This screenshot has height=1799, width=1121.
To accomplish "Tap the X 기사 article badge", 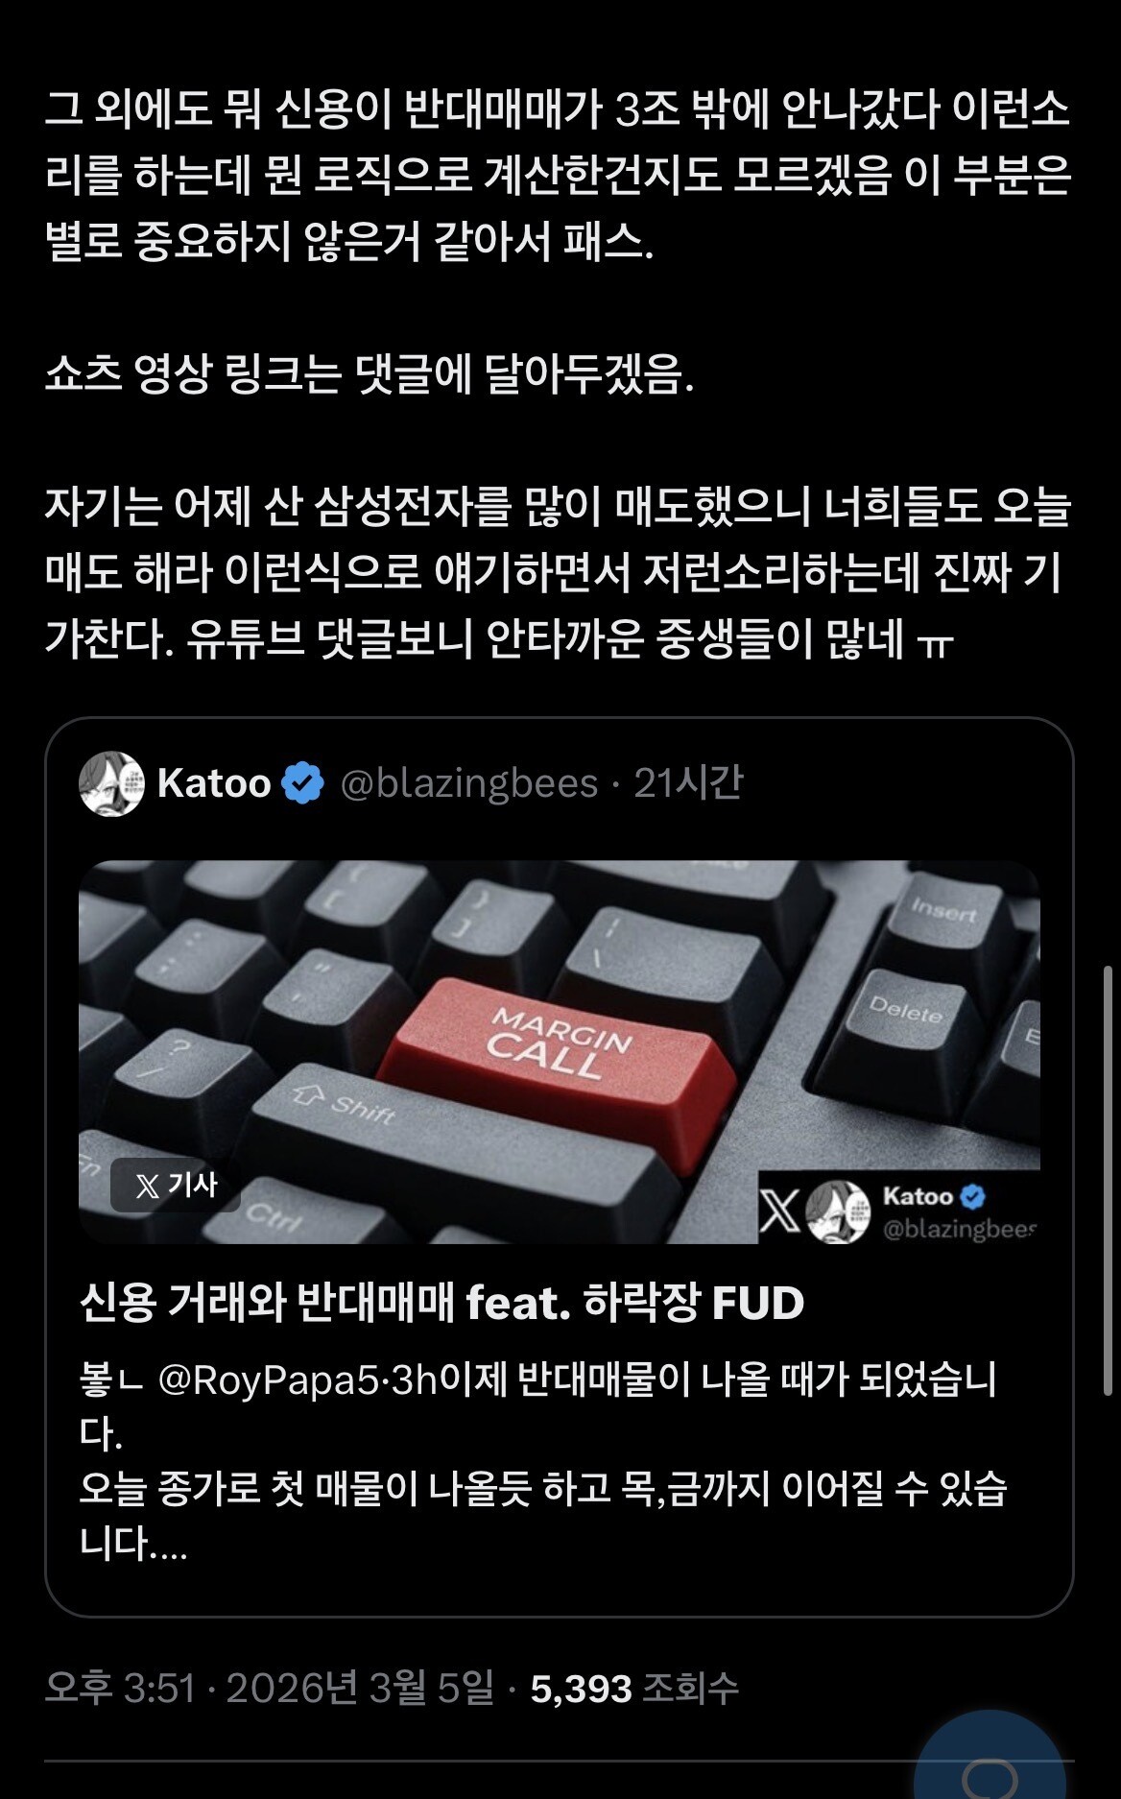I will tap(175, 1186).
